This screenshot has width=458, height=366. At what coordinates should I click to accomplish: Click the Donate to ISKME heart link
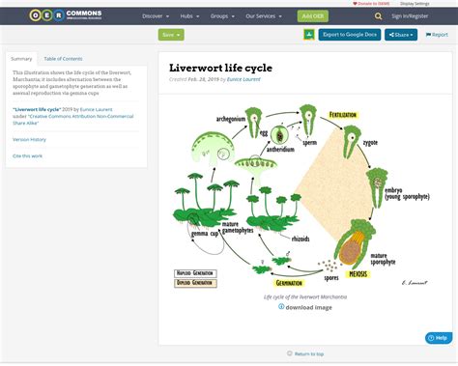[371, 4]
